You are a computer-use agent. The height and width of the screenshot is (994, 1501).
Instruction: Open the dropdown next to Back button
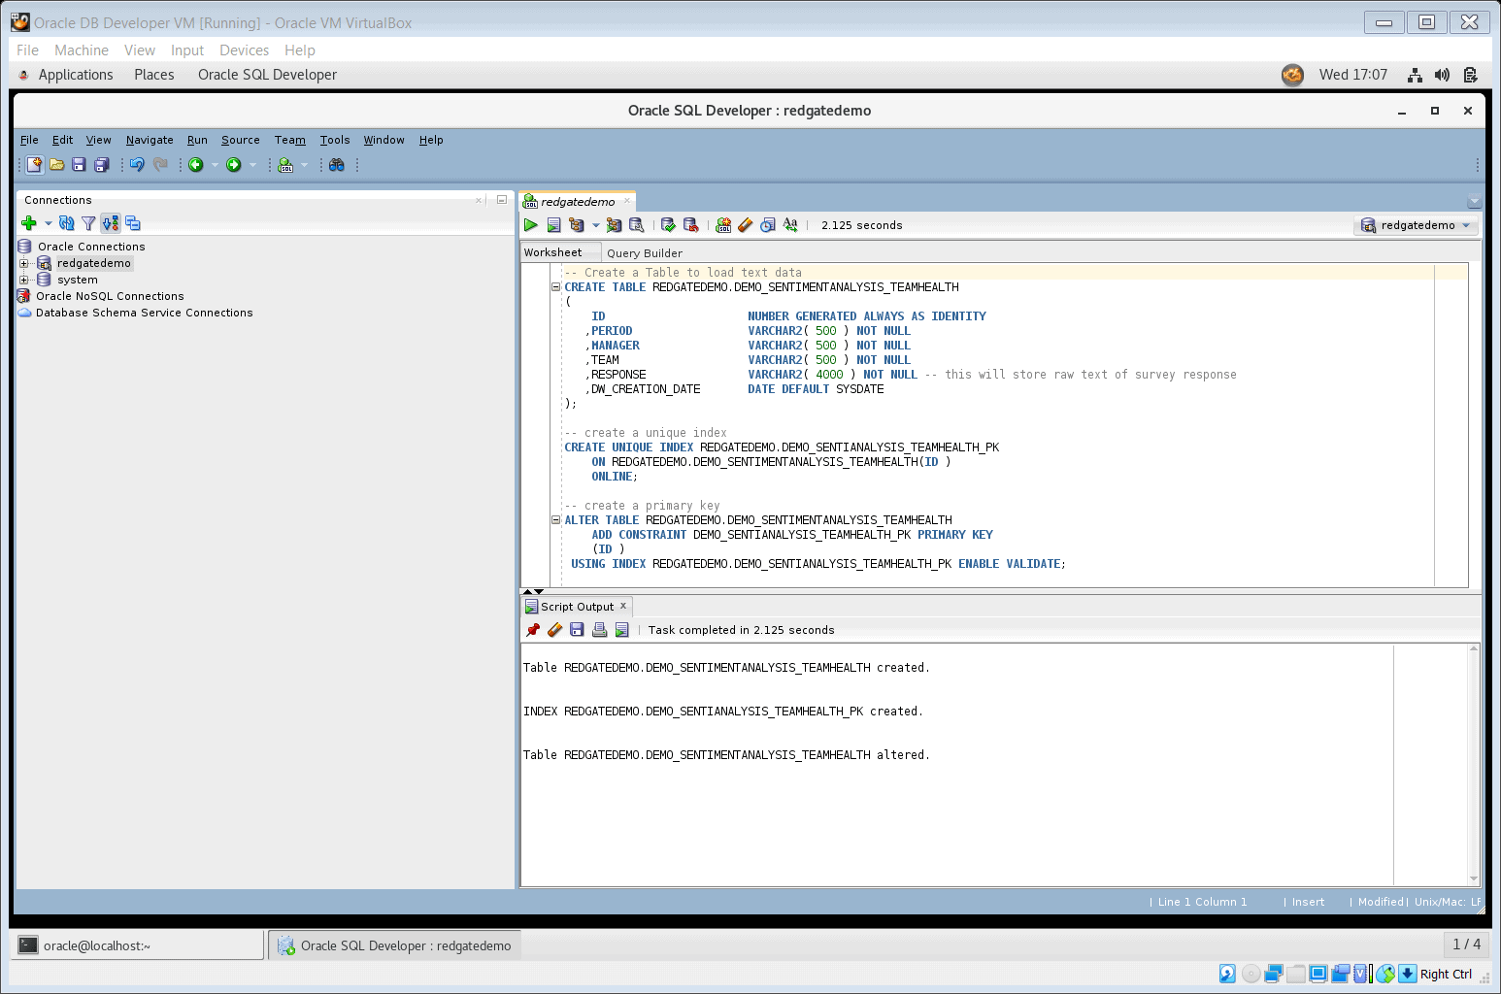215,165
